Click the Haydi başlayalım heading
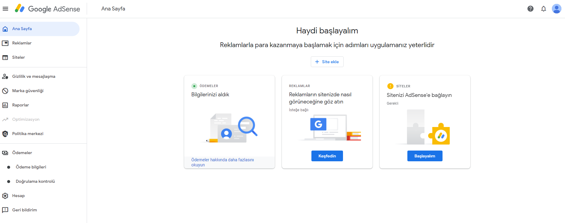Screen dimensions: 565x223 327,31
